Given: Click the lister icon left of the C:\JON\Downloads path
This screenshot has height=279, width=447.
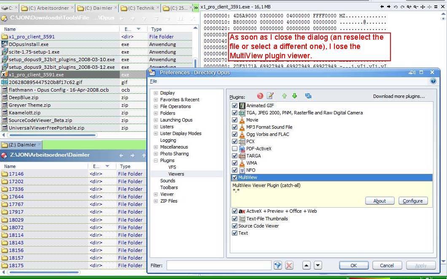Looking at the screenshot, I should (x=4, y=19).
